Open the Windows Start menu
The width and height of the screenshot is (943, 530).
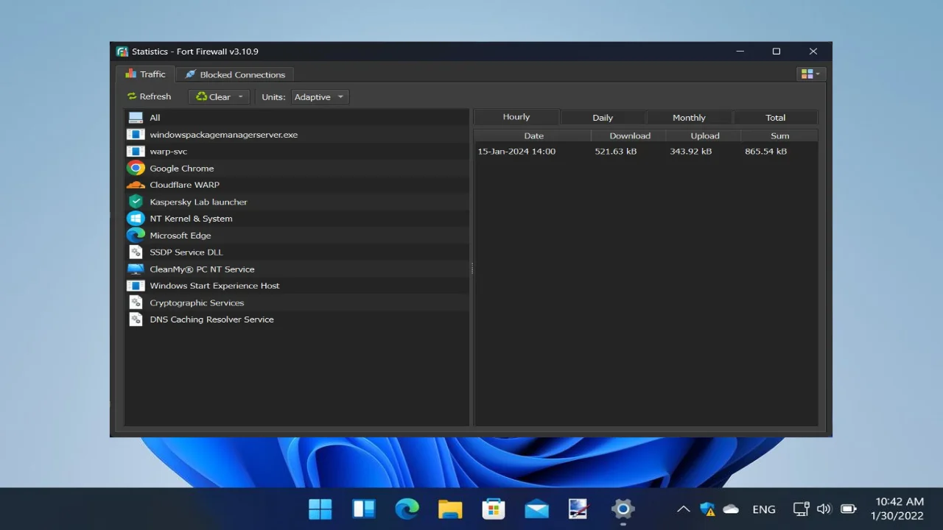click(x=320, y=509)
